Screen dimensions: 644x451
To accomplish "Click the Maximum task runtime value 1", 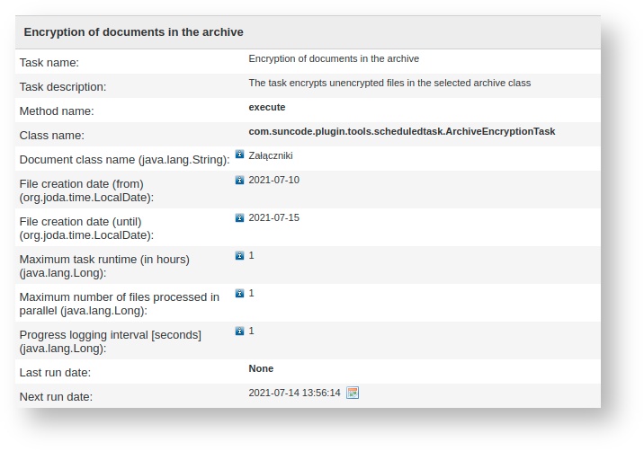I will coord(252,255).
